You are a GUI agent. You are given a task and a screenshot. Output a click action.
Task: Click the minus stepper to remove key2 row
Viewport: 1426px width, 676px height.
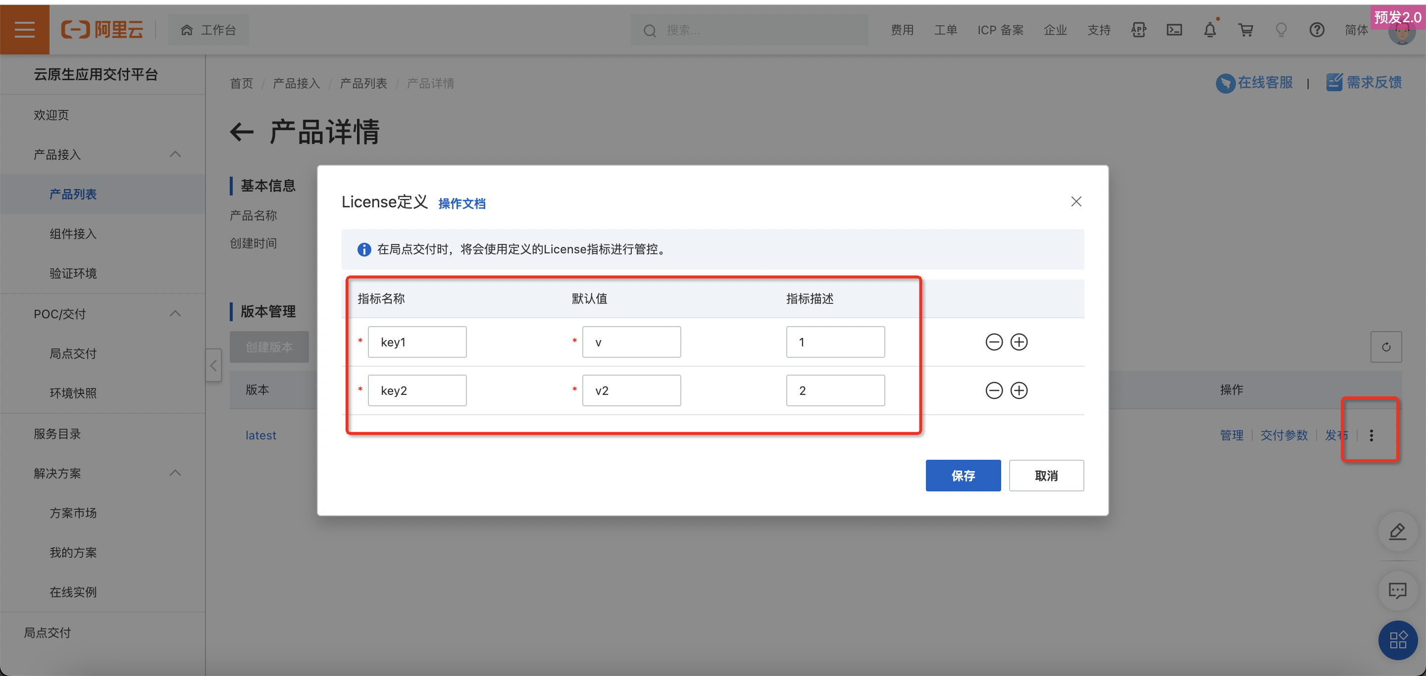994,390
